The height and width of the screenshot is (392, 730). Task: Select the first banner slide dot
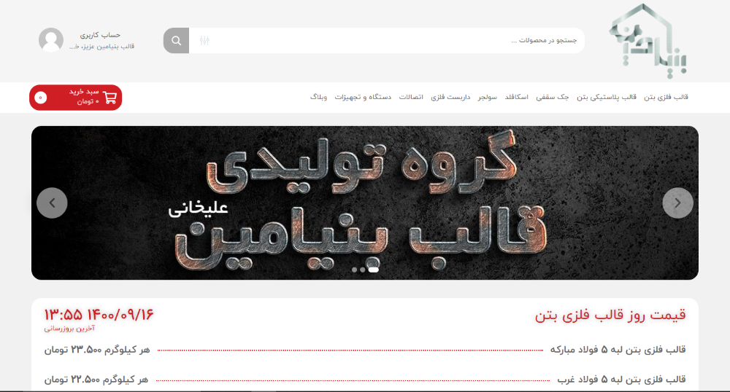pos(354,270)
